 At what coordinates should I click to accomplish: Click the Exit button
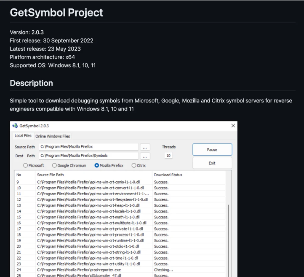click(212, 163)
